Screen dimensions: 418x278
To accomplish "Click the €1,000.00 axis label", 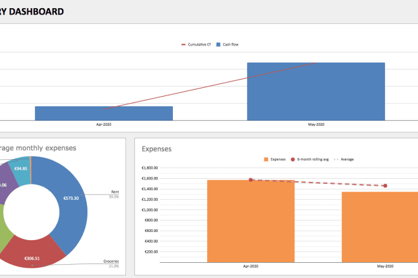I will [x=149, y=210].
